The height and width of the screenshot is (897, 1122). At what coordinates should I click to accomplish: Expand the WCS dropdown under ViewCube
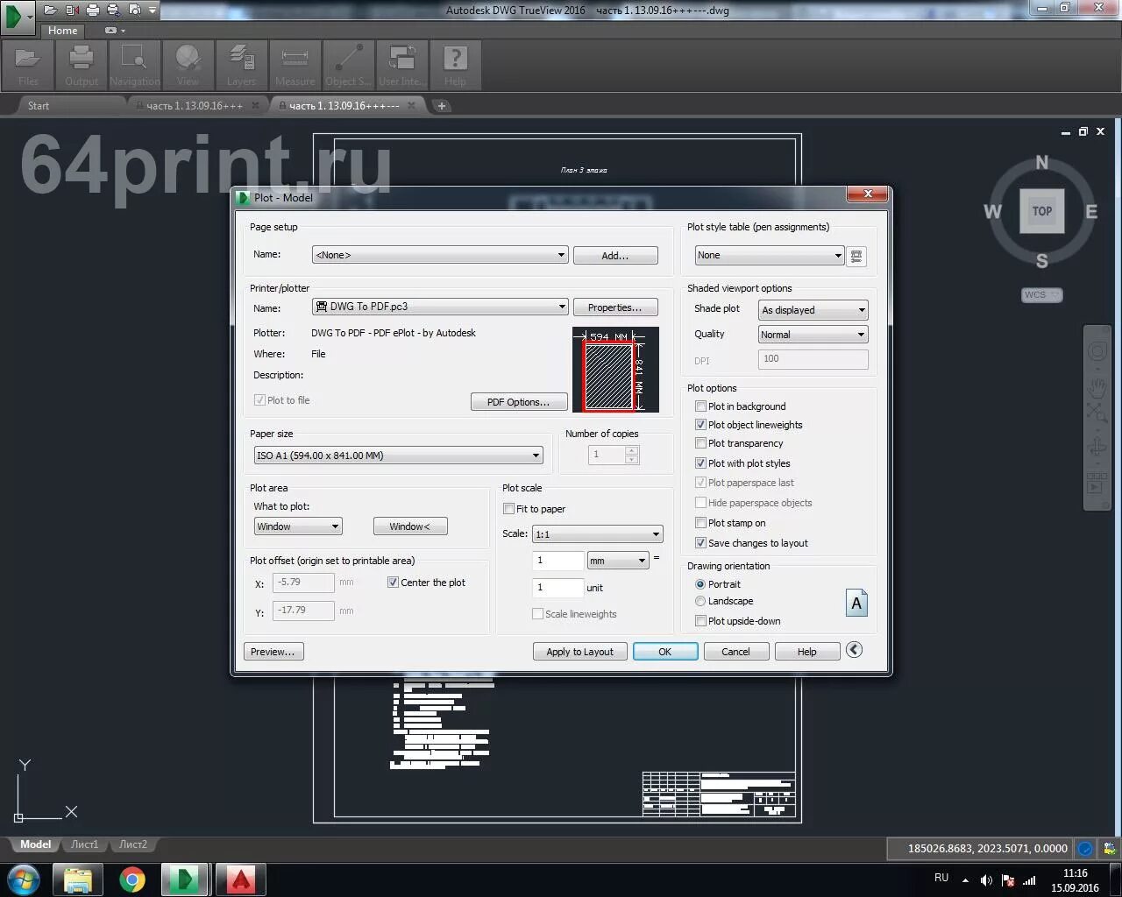click(1042, 295)
